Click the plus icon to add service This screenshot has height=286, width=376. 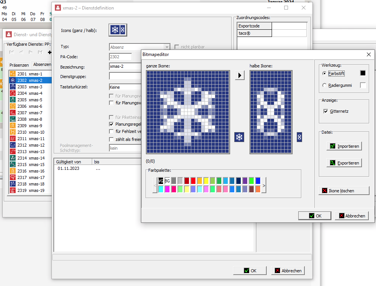(49, 52)
